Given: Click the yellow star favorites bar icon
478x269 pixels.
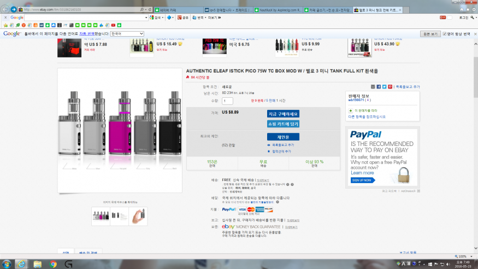Looking at the screenshot, I should [x=5, y=25].
